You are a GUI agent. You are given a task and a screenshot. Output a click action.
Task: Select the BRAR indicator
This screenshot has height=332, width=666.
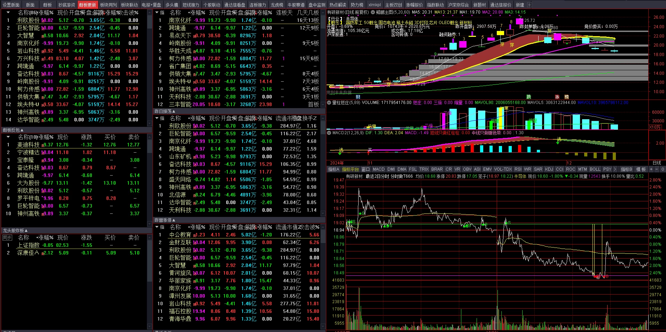click(x=437, y=169)
